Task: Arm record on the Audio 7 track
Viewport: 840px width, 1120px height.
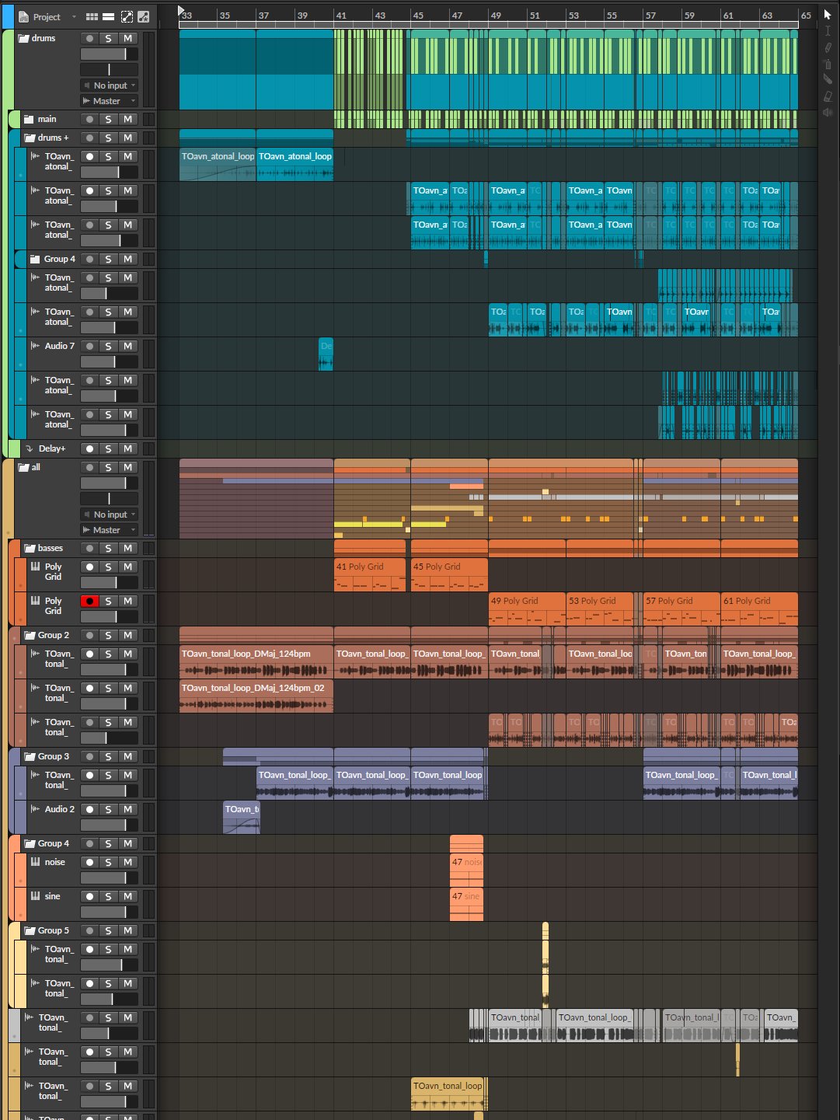Action: [89, 346]
